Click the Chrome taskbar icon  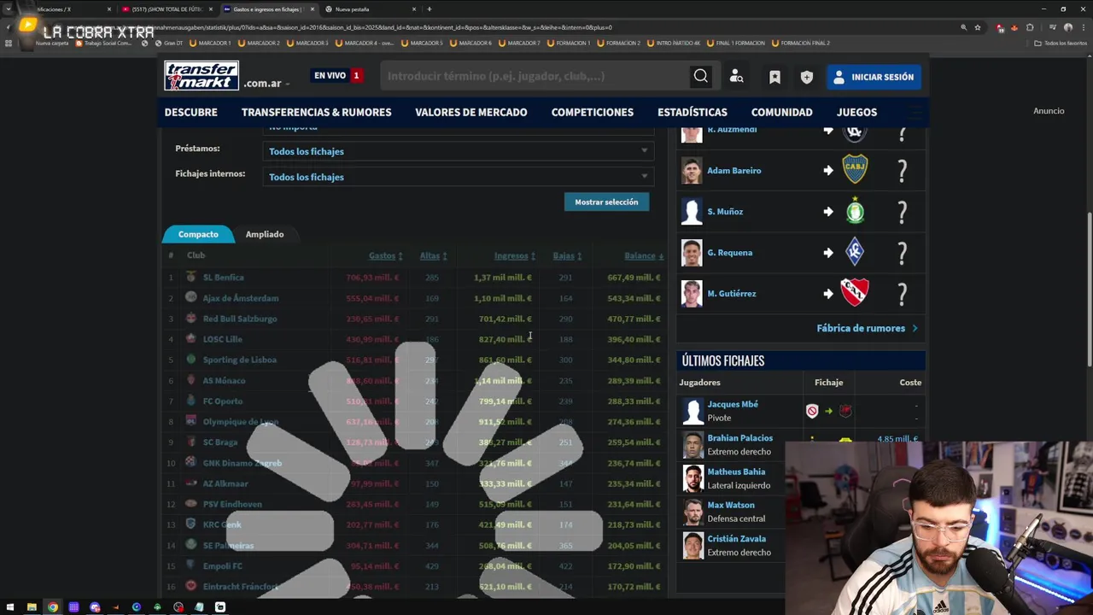tap(53, 607)
